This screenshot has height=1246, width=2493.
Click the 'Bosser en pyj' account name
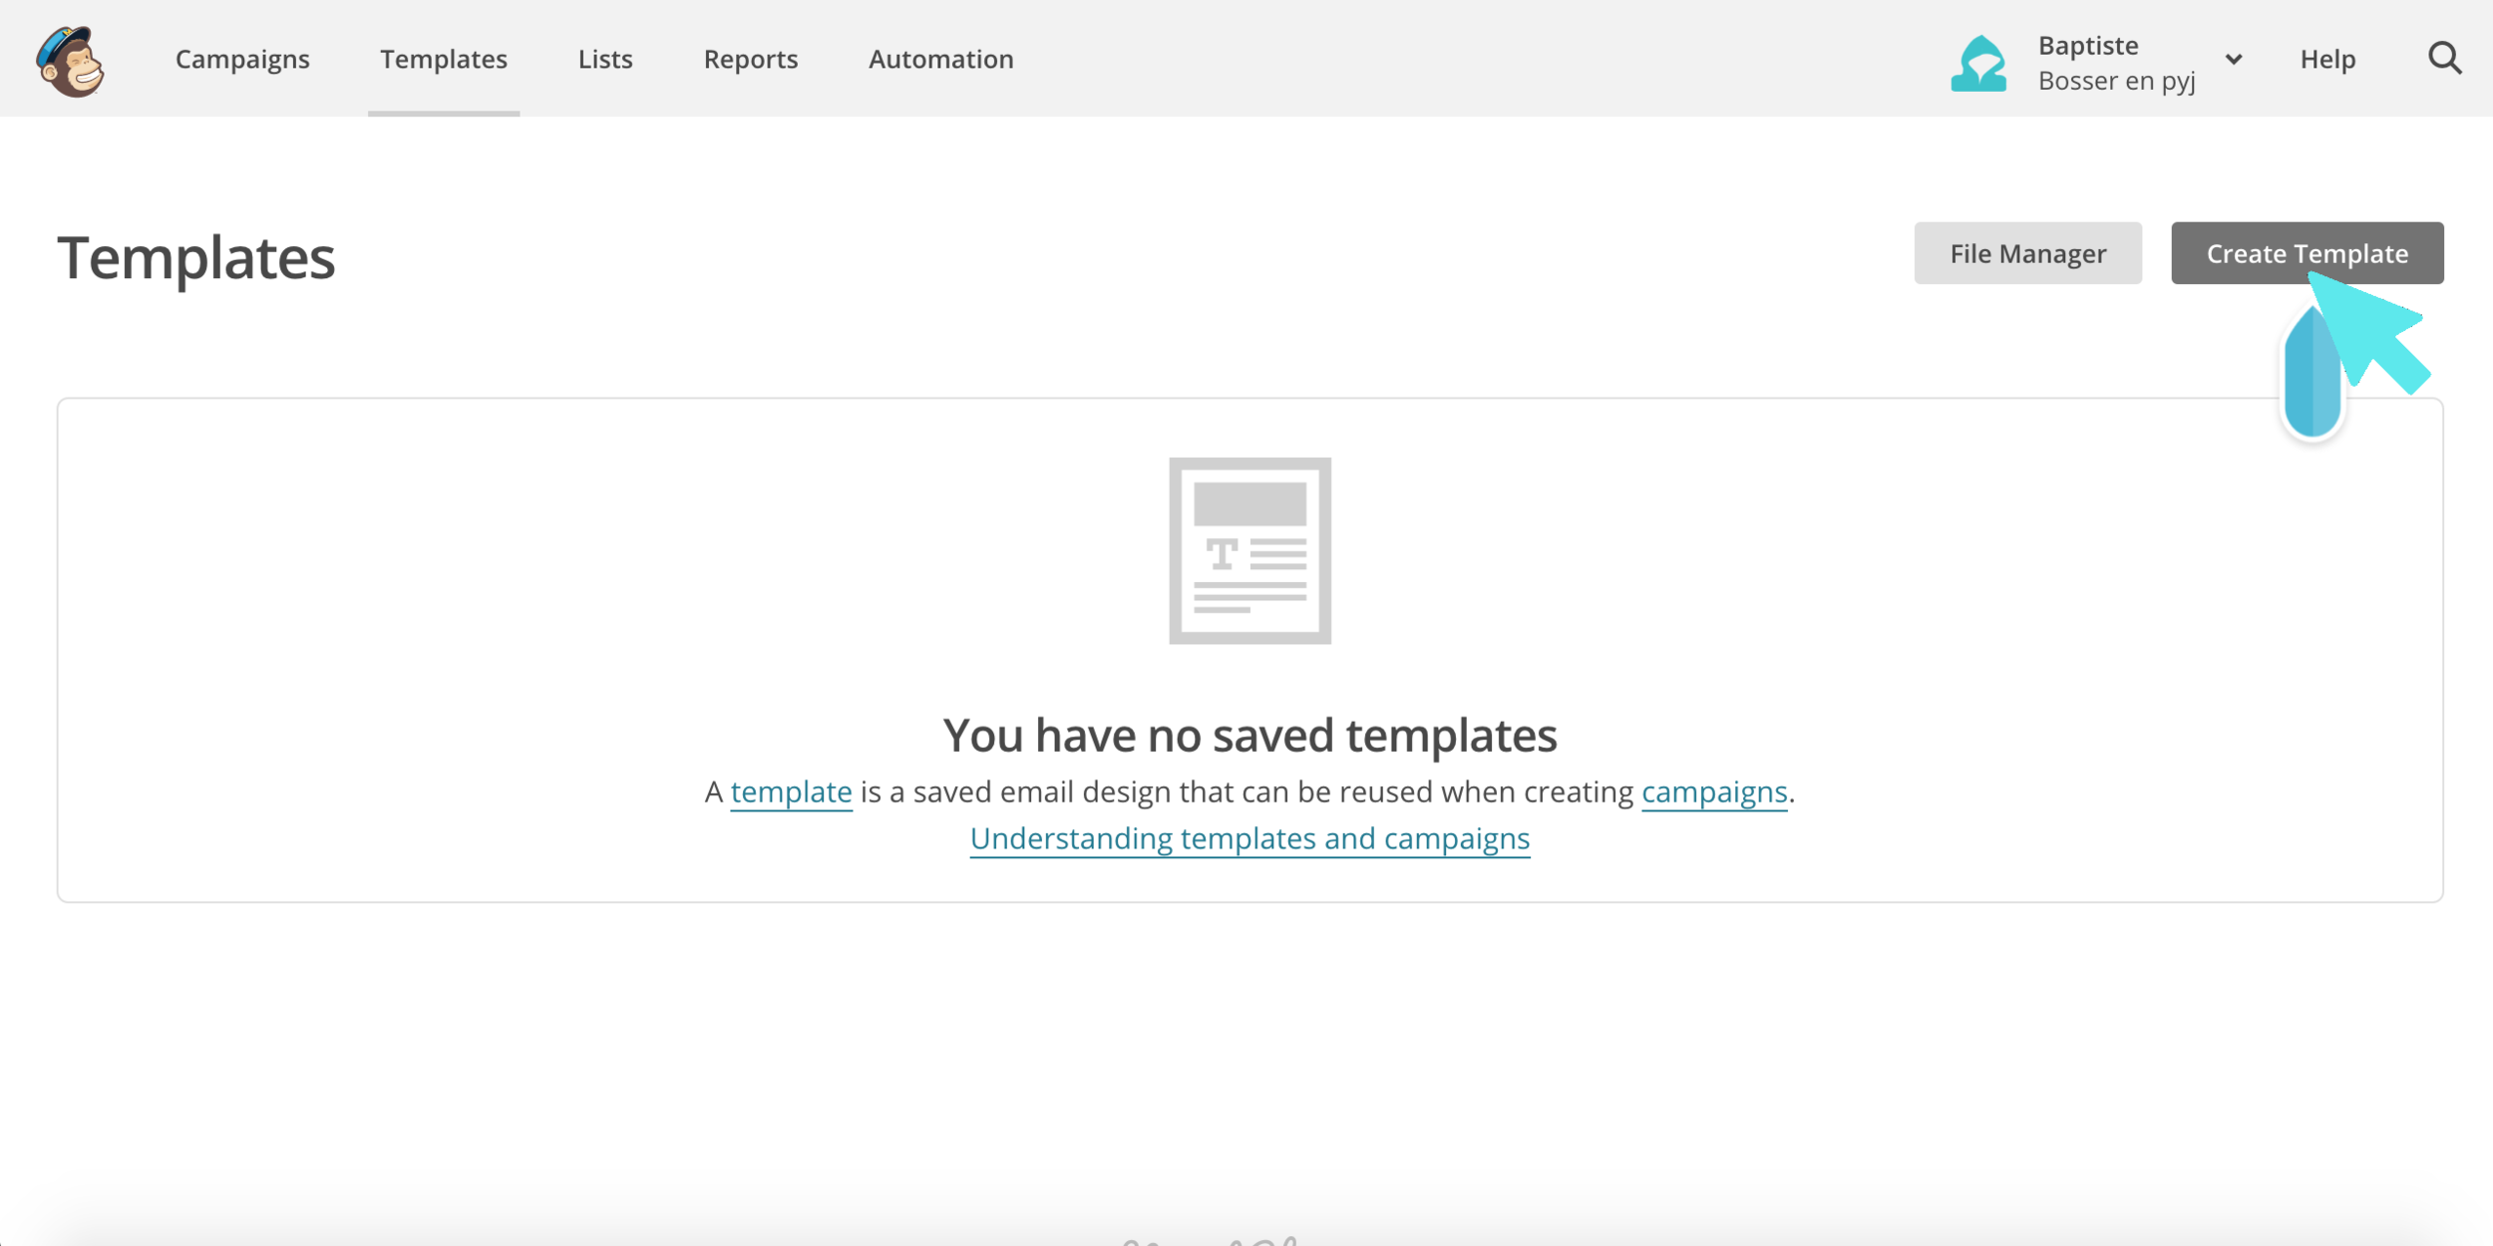2116,81
